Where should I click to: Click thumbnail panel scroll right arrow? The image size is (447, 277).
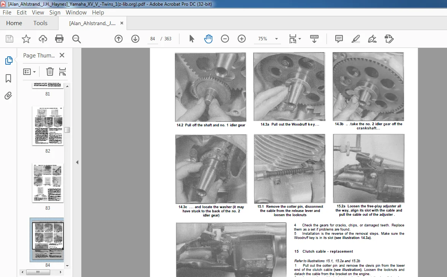point(60,272)
